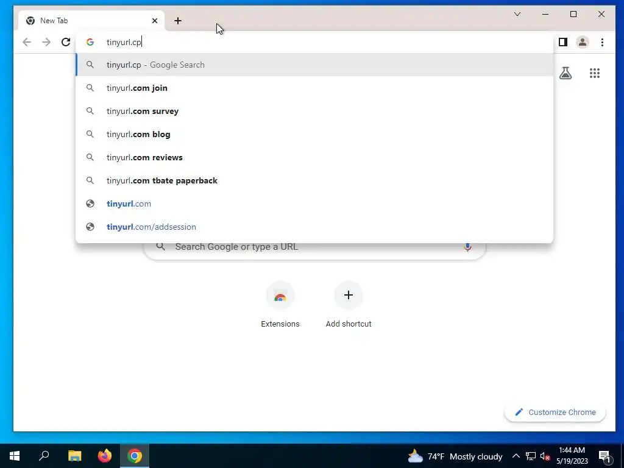Select 'tinyurl.com tbate paperback' suggestion
Viewport: 624px width, 468px height.
coord(314,180)
